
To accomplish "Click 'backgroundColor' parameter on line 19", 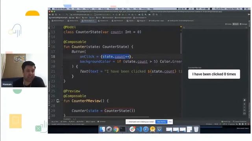I will [x=95, y=61].
